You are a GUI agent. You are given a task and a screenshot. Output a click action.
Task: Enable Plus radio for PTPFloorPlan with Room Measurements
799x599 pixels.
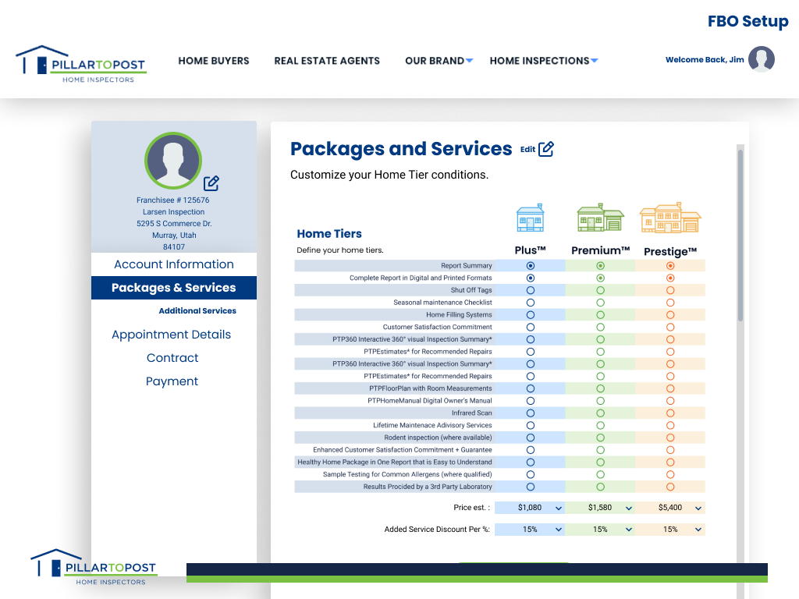pos(531,388)
